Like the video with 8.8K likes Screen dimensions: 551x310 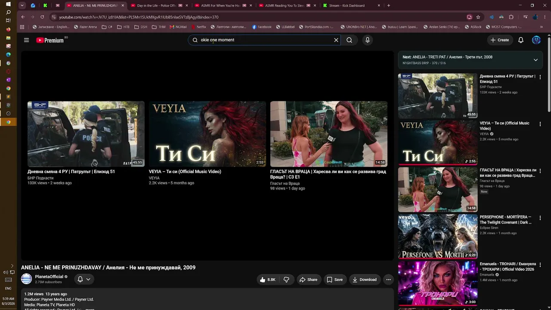coord(267,280)
